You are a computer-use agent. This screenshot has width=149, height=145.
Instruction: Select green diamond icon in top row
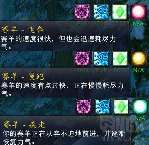click(120, 12)
